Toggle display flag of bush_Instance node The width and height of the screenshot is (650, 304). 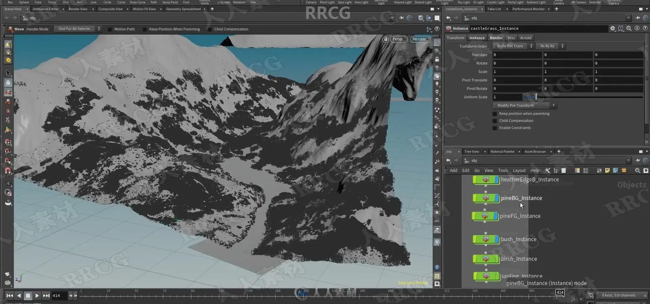pos(497,239)
